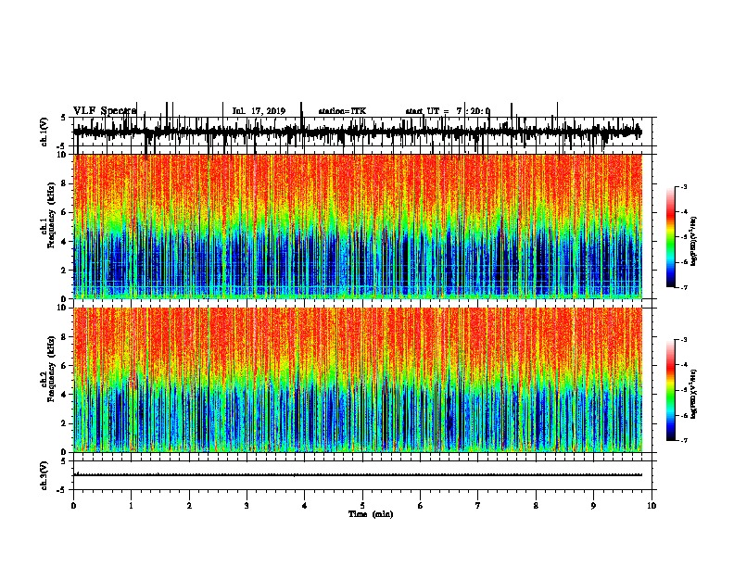Screen dimensions: 734x567
Task: Click the "station=ITK" header label
Action: pos(342,111)
